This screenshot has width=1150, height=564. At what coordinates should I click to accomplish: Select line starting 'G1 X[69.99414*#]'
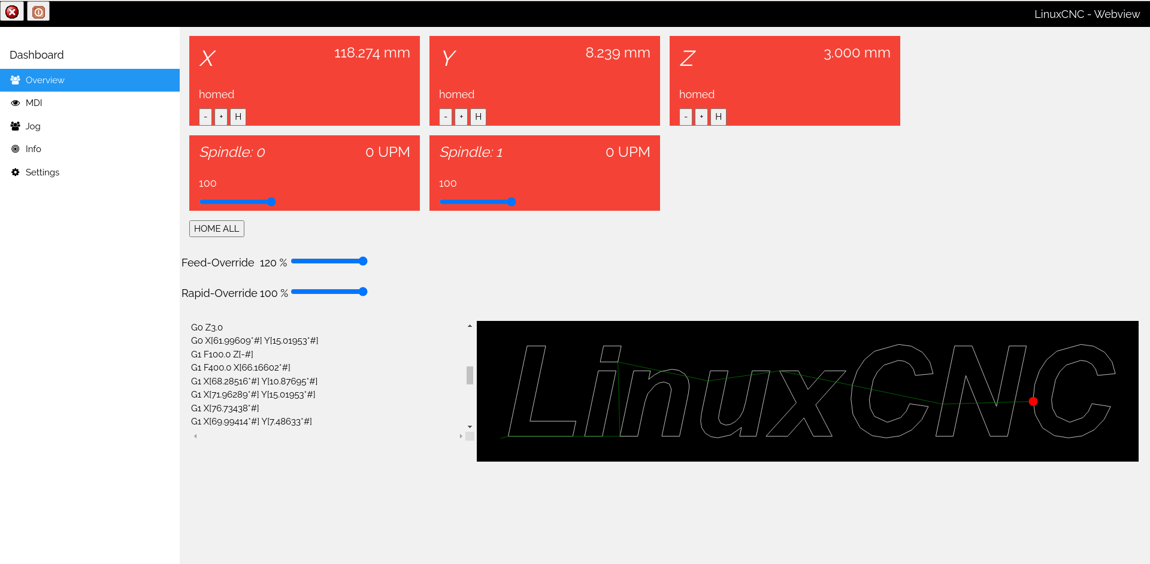click(252, 422)
